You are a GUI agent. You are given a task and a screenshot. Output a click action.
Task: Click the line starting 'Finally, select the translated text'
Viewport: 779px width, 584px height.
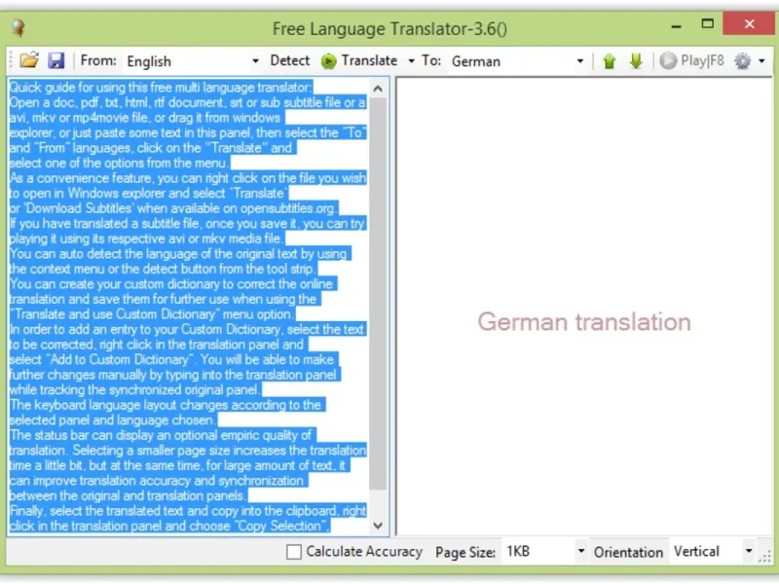188,511
